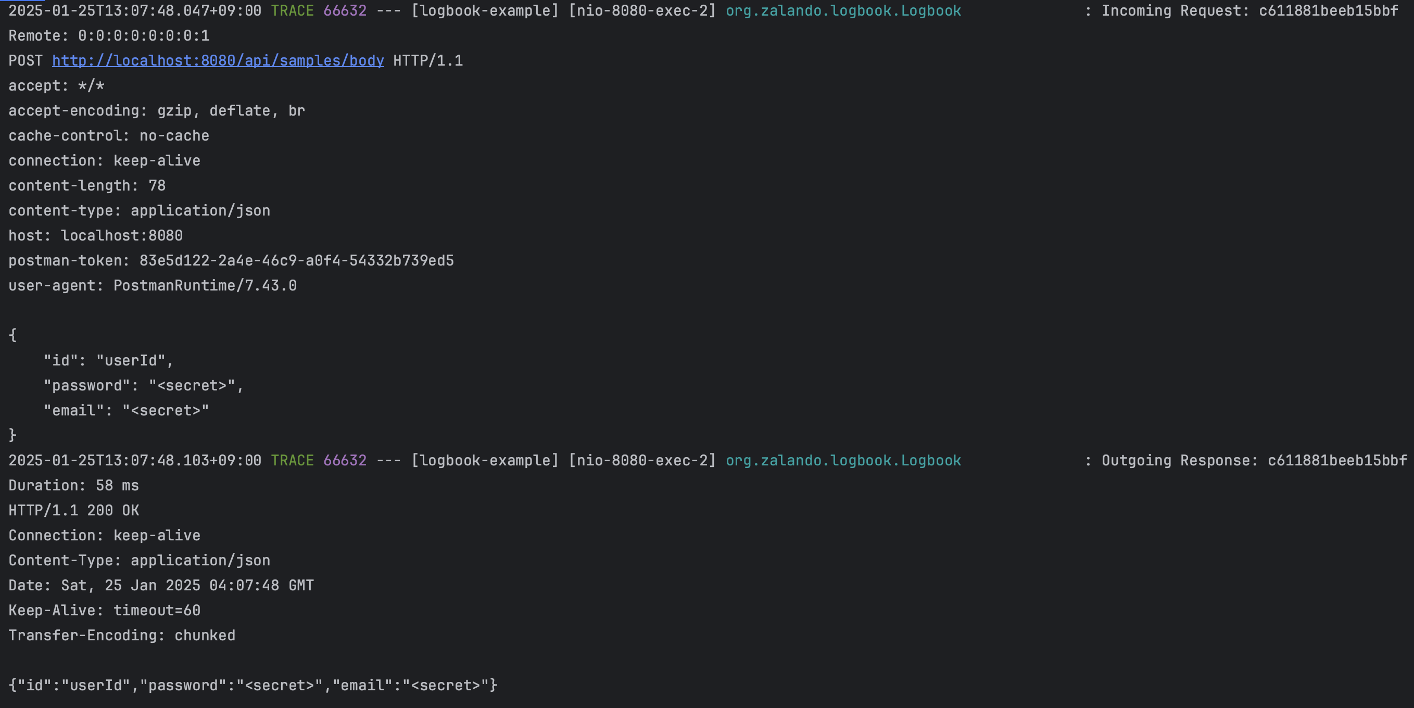Click the "id": "userId" line
The height and width of the screenshot is (708, 1414).
108,361
